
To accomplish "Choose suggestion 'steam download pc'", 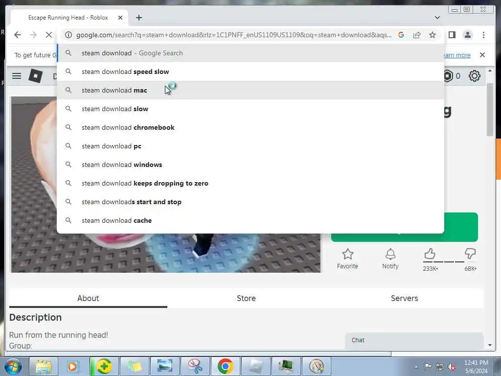I will click(x=250, y=146).
